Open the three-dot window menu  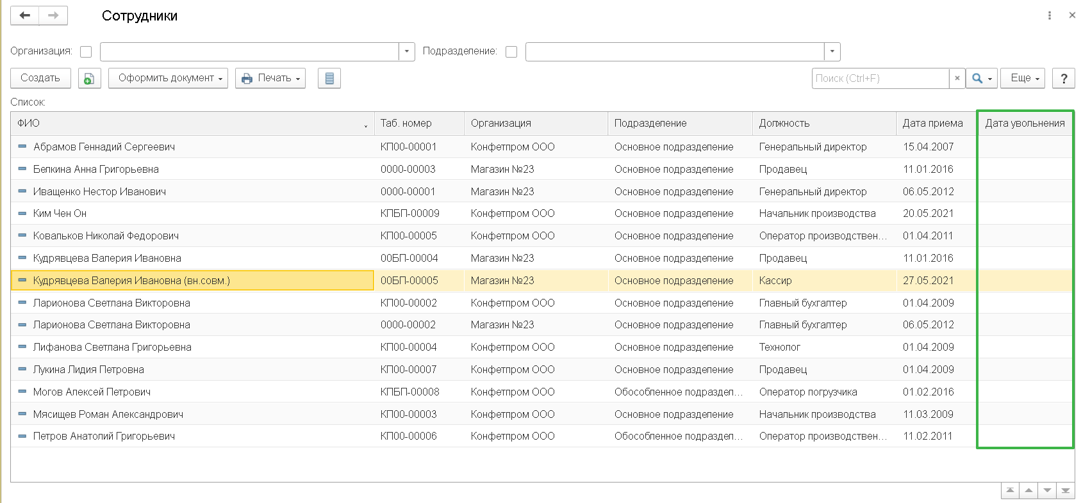[1050, 15]
